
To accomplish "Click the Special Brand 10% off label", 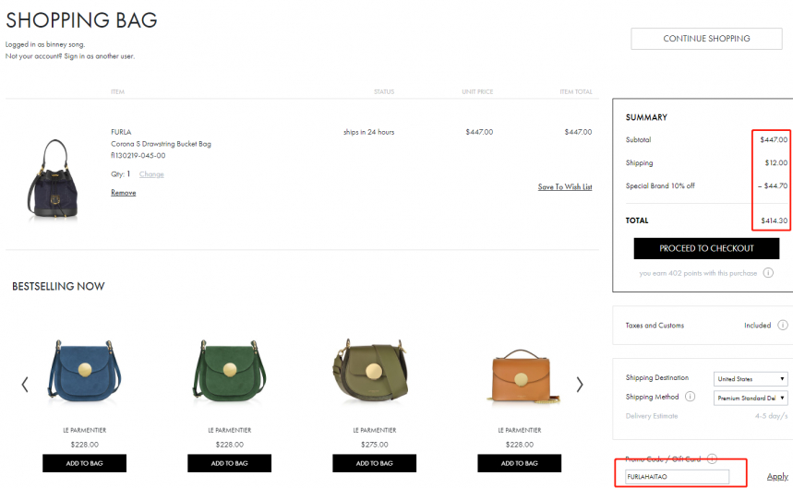I will tap(660, 186).
